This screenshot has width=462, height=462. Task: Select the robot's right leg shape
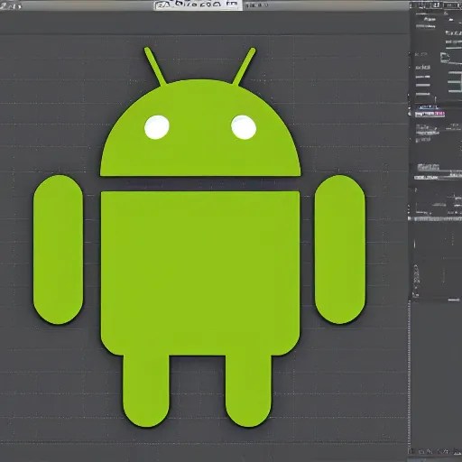point(248,390)
